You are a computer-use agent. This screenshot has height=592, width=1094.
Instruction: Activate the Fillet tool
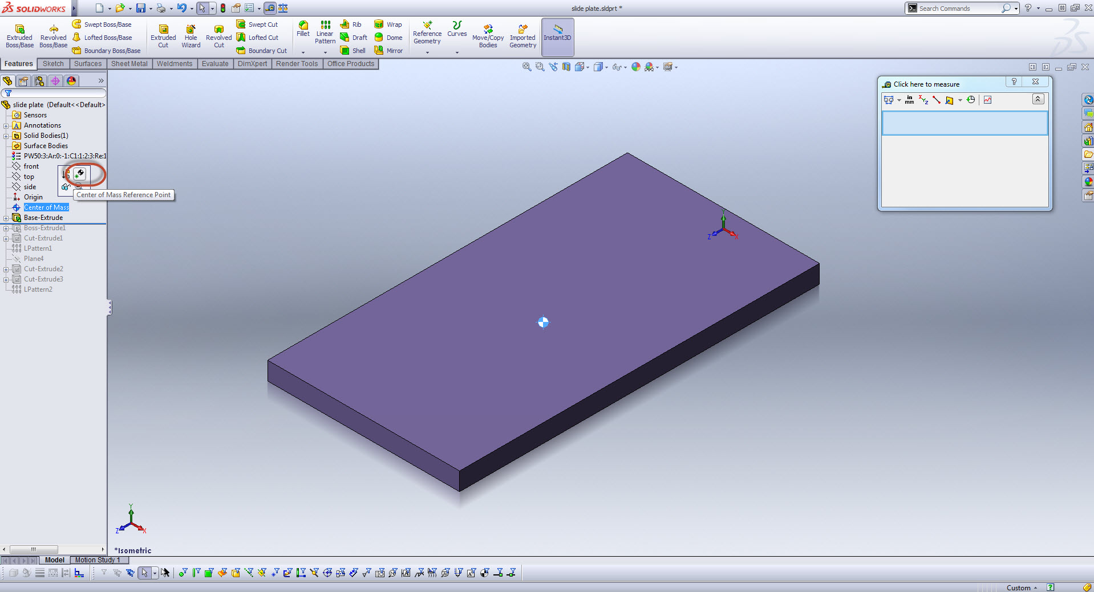coord(303,32)
